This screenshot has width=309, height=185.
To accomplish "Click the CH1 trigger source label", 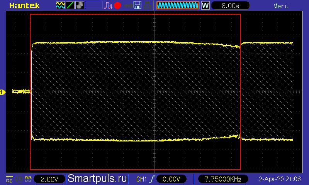I will [141, 179].
